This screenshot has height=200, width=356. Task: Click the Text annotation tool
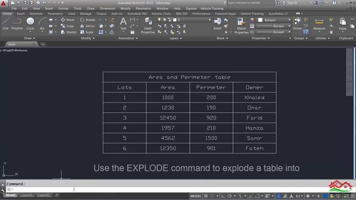123,24
